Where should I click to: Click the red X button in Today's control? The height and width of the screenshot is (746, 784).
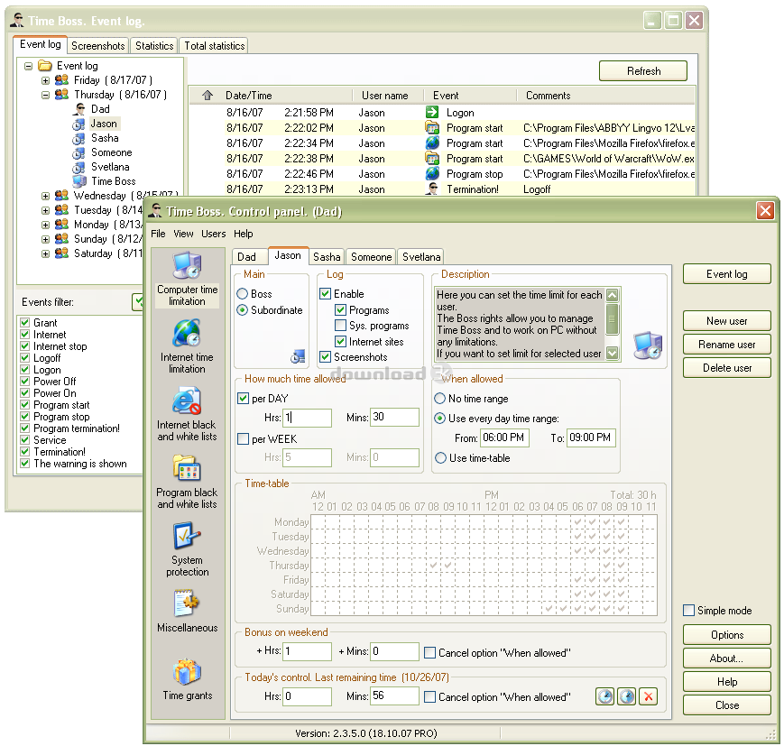[x=648, y=696]
